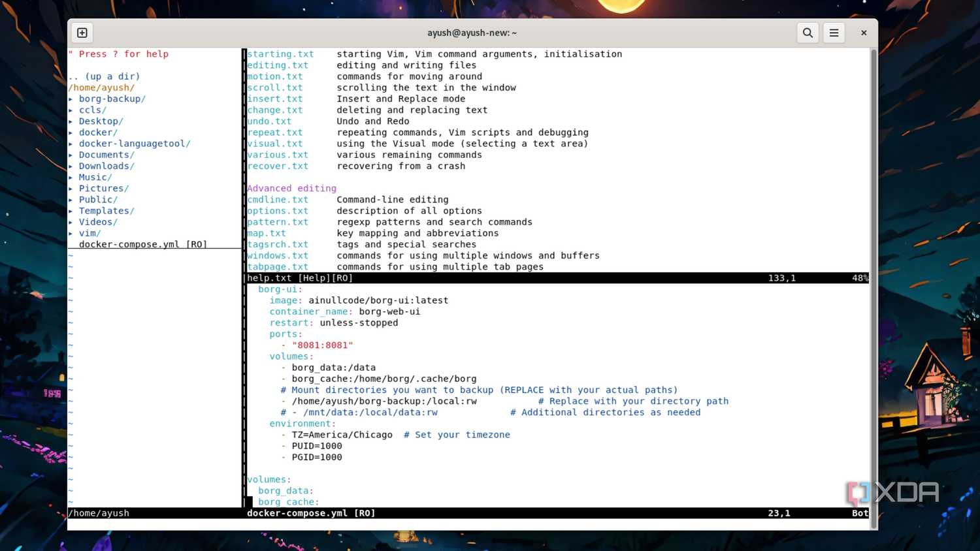Follow the windows.txt help link
This screenshot has height=551, width=980.
278,256
